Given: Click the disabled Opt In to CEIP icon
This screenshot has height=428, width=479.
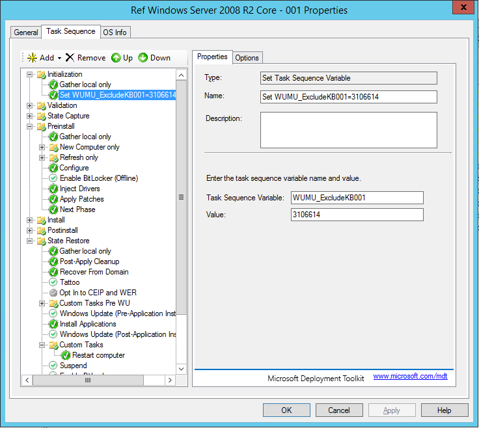Looking at the screenshot, I should click(x=53, y=293).
